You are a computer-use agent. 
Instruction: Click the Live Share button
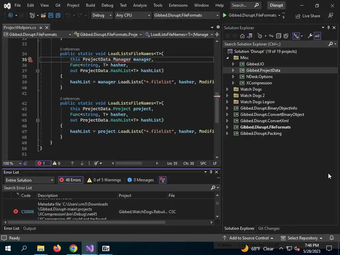(308, 16)
